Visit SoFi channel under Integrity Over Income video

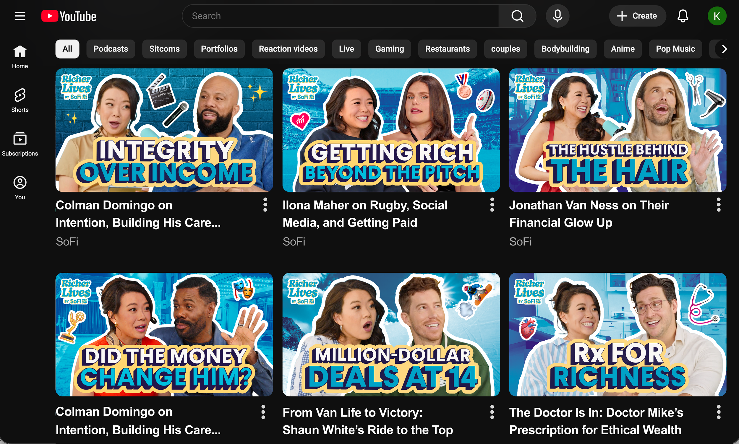point(67,241)
